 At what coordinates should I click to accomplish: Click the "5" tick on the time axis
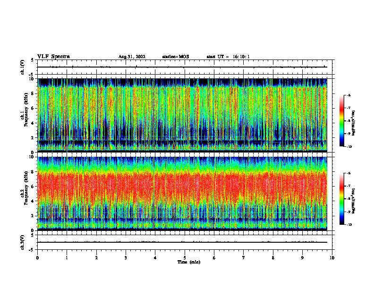pos(185,258)
